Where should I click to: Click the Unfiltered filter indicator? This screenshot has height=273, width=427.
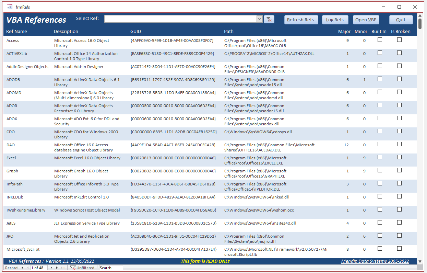coord(82,268)
